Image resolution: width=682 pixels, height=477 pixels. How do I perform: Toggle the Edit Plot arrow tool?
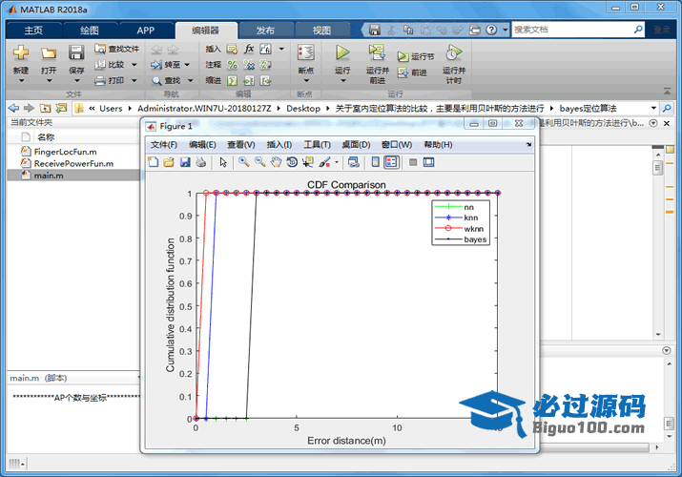coord(223,162)
